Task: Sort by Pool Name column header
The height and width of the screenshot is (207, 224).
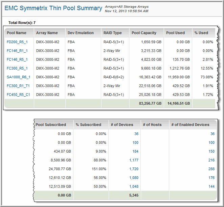Action: pyautogui.click(x=17, y=33)
